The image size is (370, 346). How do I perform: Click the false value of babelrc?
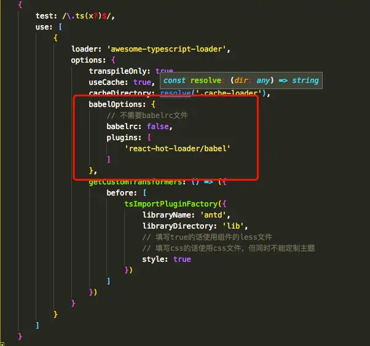(158, 127)
